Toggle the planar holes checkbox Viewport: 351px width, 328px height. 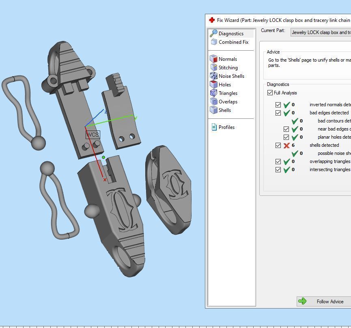[x=286, y=137]
